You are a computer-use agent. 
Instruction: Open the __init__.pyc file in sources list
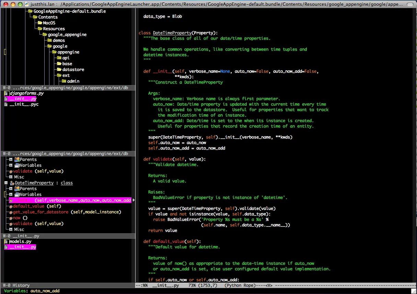click(24, 104)
